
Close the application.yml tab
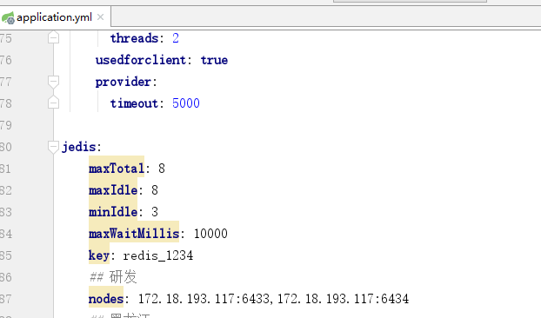(x=100, y=17)
